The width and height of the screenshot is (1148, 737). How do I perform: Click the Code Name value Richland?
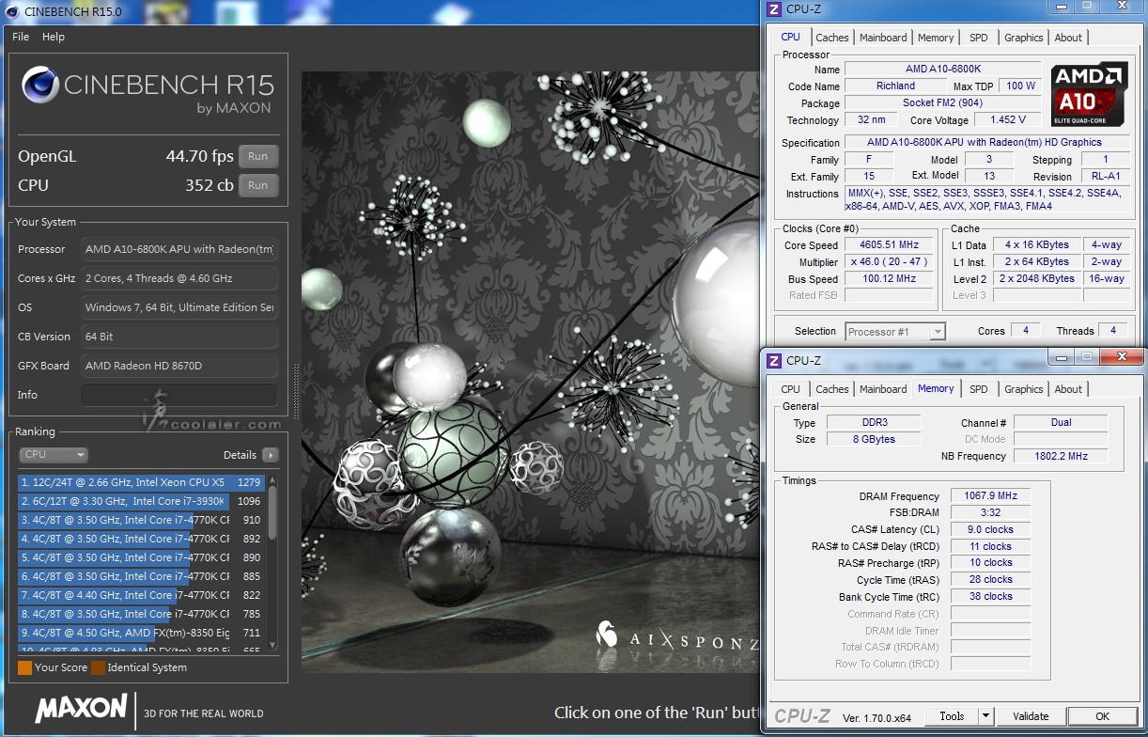[x=895, y=86]
